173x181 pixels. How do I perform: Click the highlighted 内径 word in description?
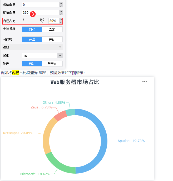(x=16, y=73)
